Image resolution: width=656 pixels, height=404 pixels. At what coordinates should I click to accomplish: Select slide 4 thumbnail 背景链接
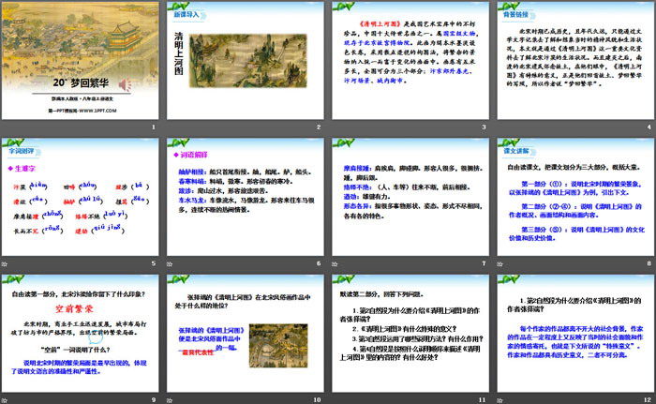tap(575, 61)
